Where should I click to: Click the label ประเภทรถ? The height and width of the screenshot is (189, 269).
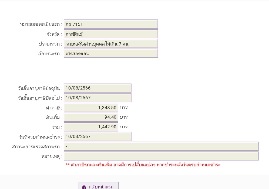pyautogui.click(x=51, y=44)
